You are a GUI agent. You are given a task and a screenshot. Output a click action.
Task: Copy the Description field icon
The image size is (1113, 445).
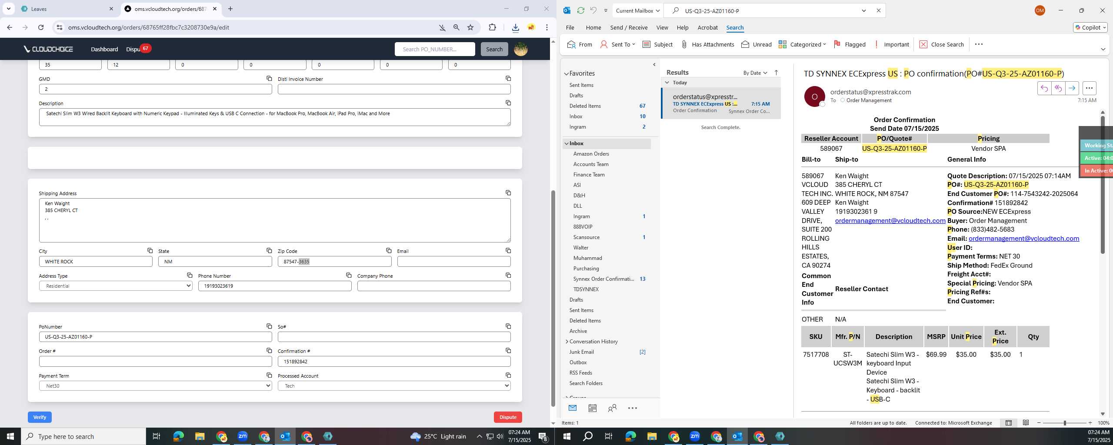[x=508, y=103]
